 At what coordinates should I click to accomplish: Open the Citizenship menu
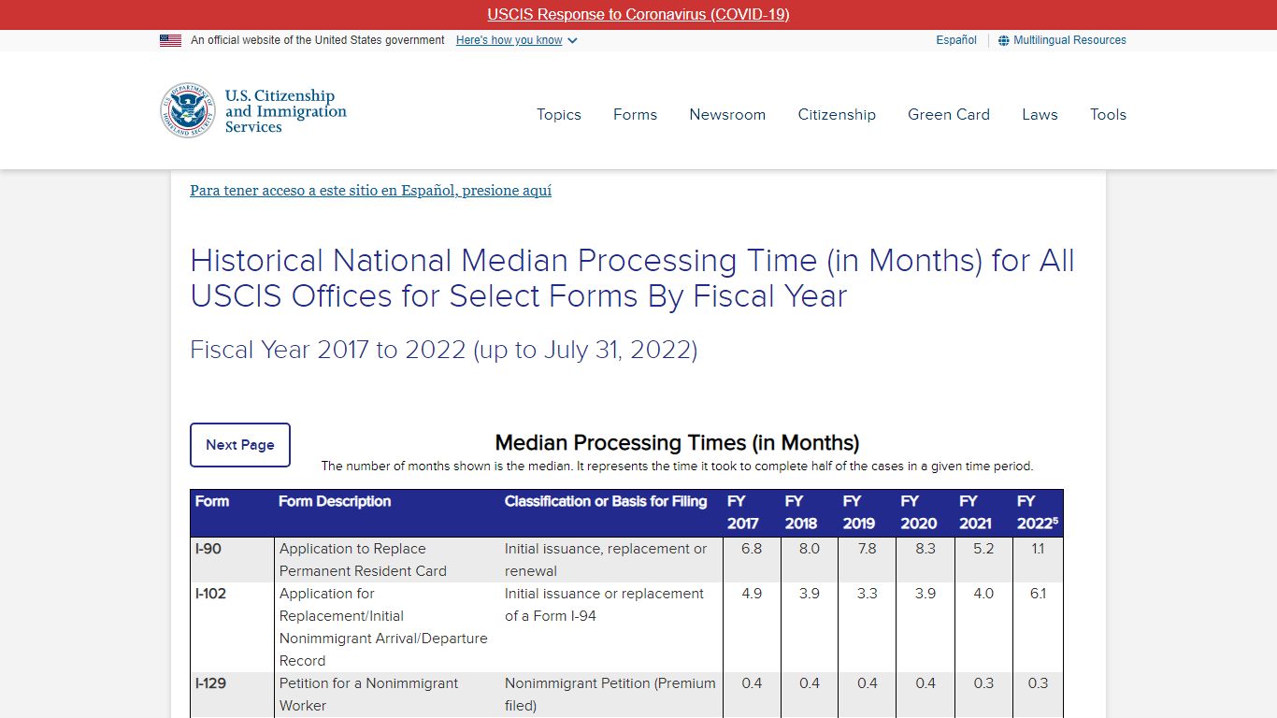[837, 114]
